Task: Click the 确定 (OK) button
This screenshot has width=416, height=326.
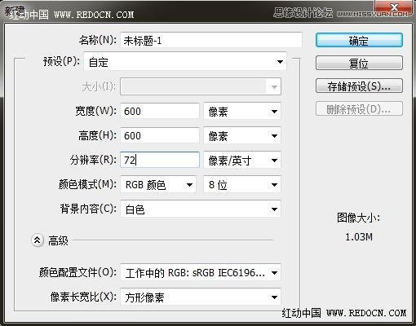Action: point(359,41)
